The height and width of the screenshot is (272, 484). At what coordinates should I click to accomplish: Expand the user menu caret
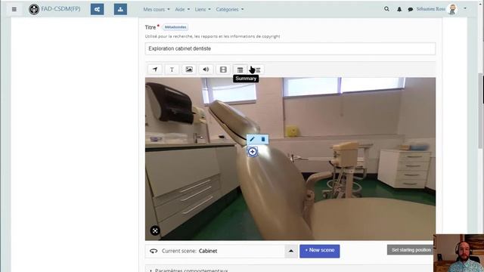[465, 8]
